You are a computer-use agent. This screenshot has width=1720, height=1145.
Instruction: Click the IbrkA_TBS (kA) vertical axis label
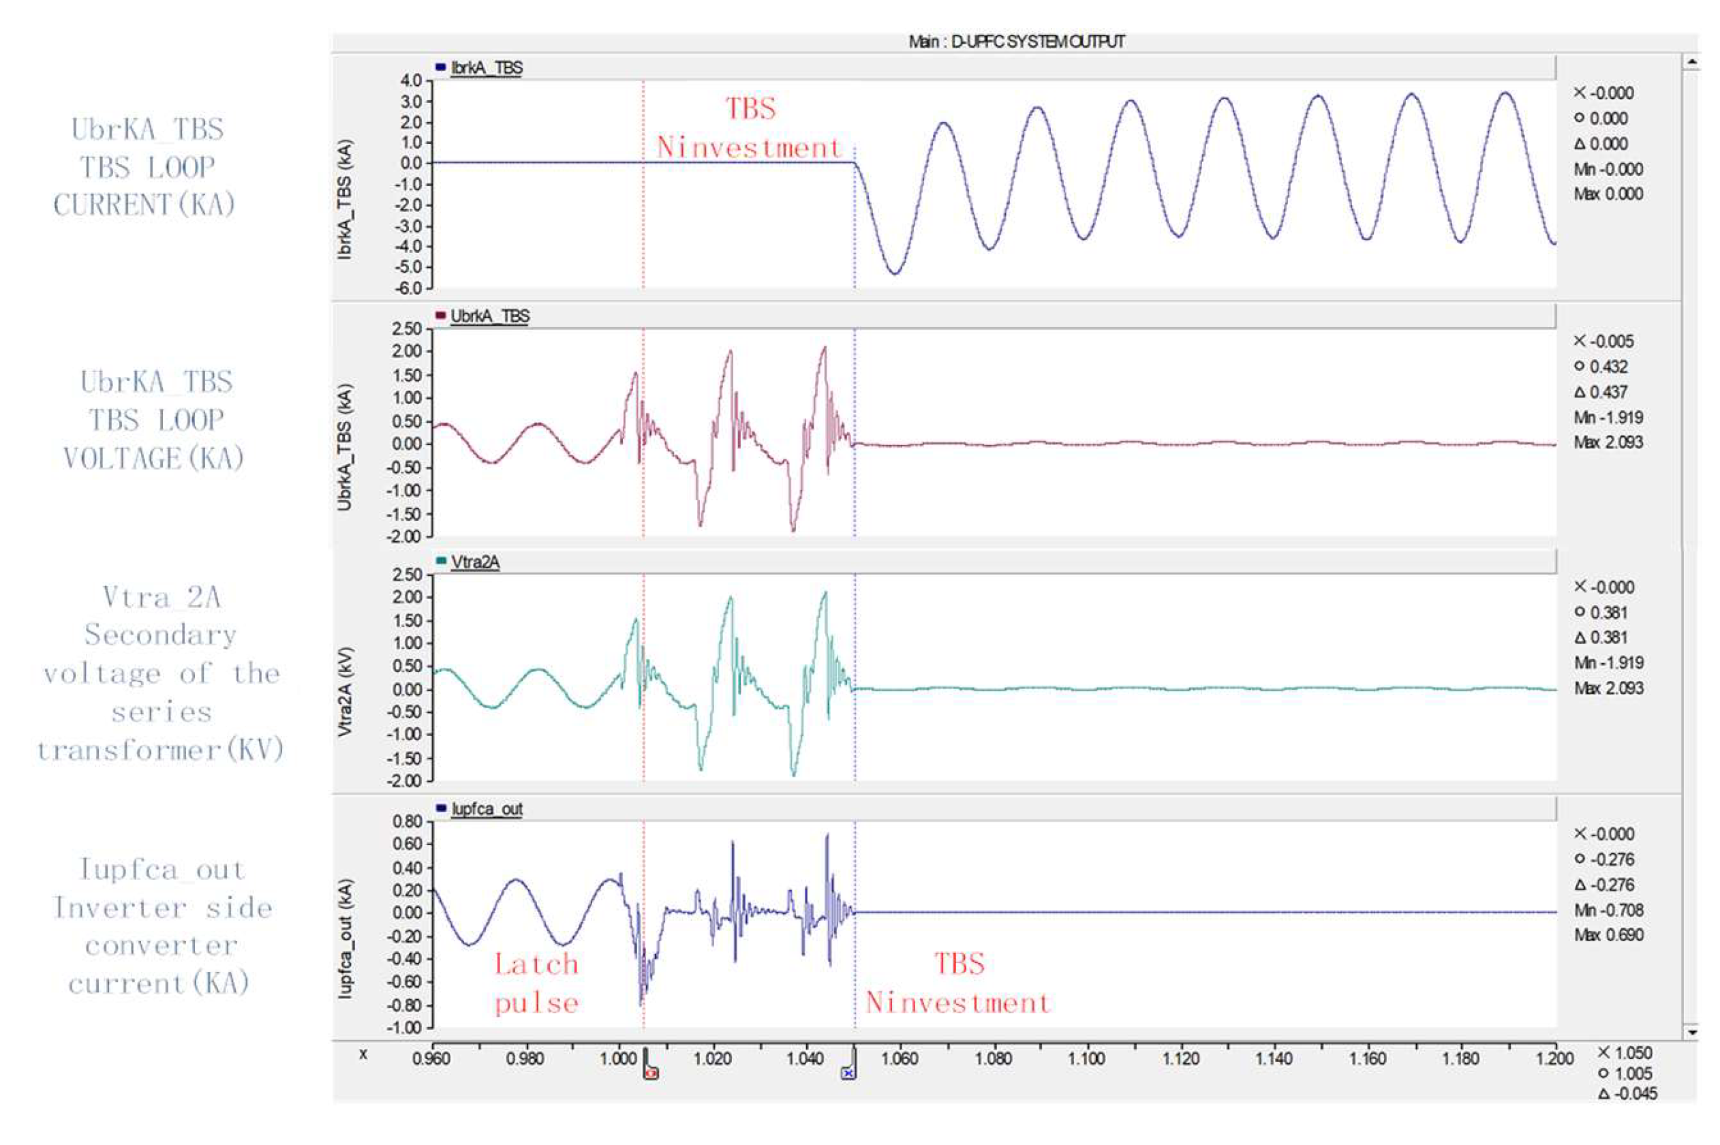(345, 199)
